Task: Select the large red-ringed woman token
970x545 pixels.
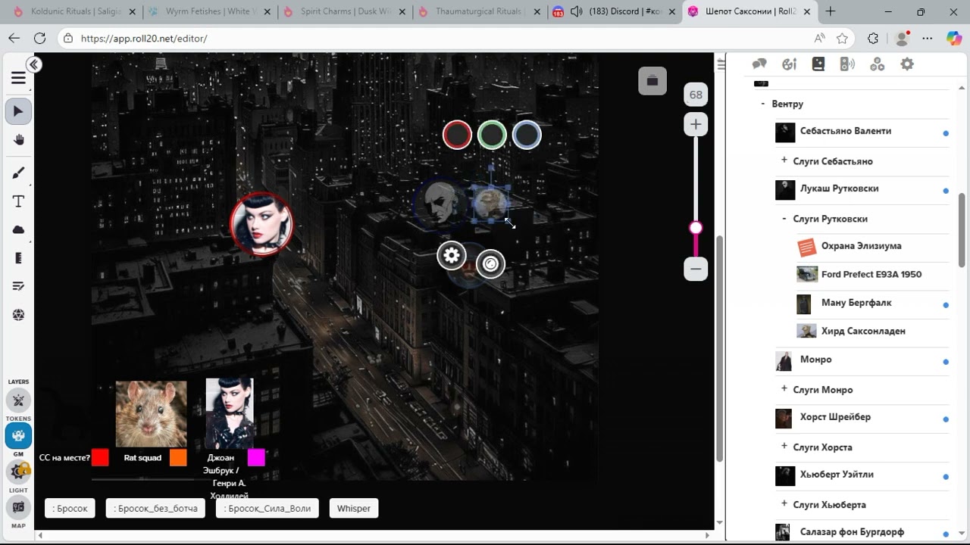Action: 261,223
